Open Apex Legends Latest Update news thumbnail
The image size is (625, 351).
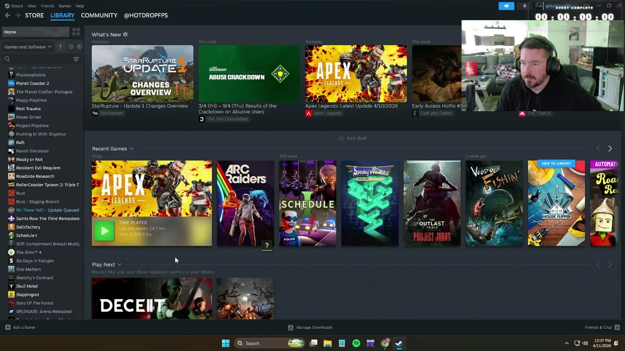(356, 74)
